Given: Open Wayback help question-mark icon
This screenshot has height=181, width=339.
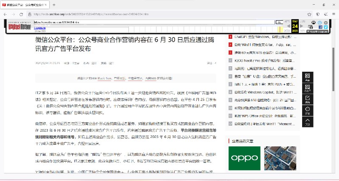Looking at the screenshot, I should 320,23.
